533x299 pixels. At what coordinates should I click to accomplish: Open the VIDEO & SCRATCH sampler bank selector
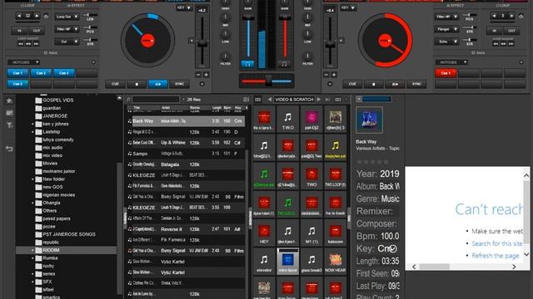pos(294,100)
